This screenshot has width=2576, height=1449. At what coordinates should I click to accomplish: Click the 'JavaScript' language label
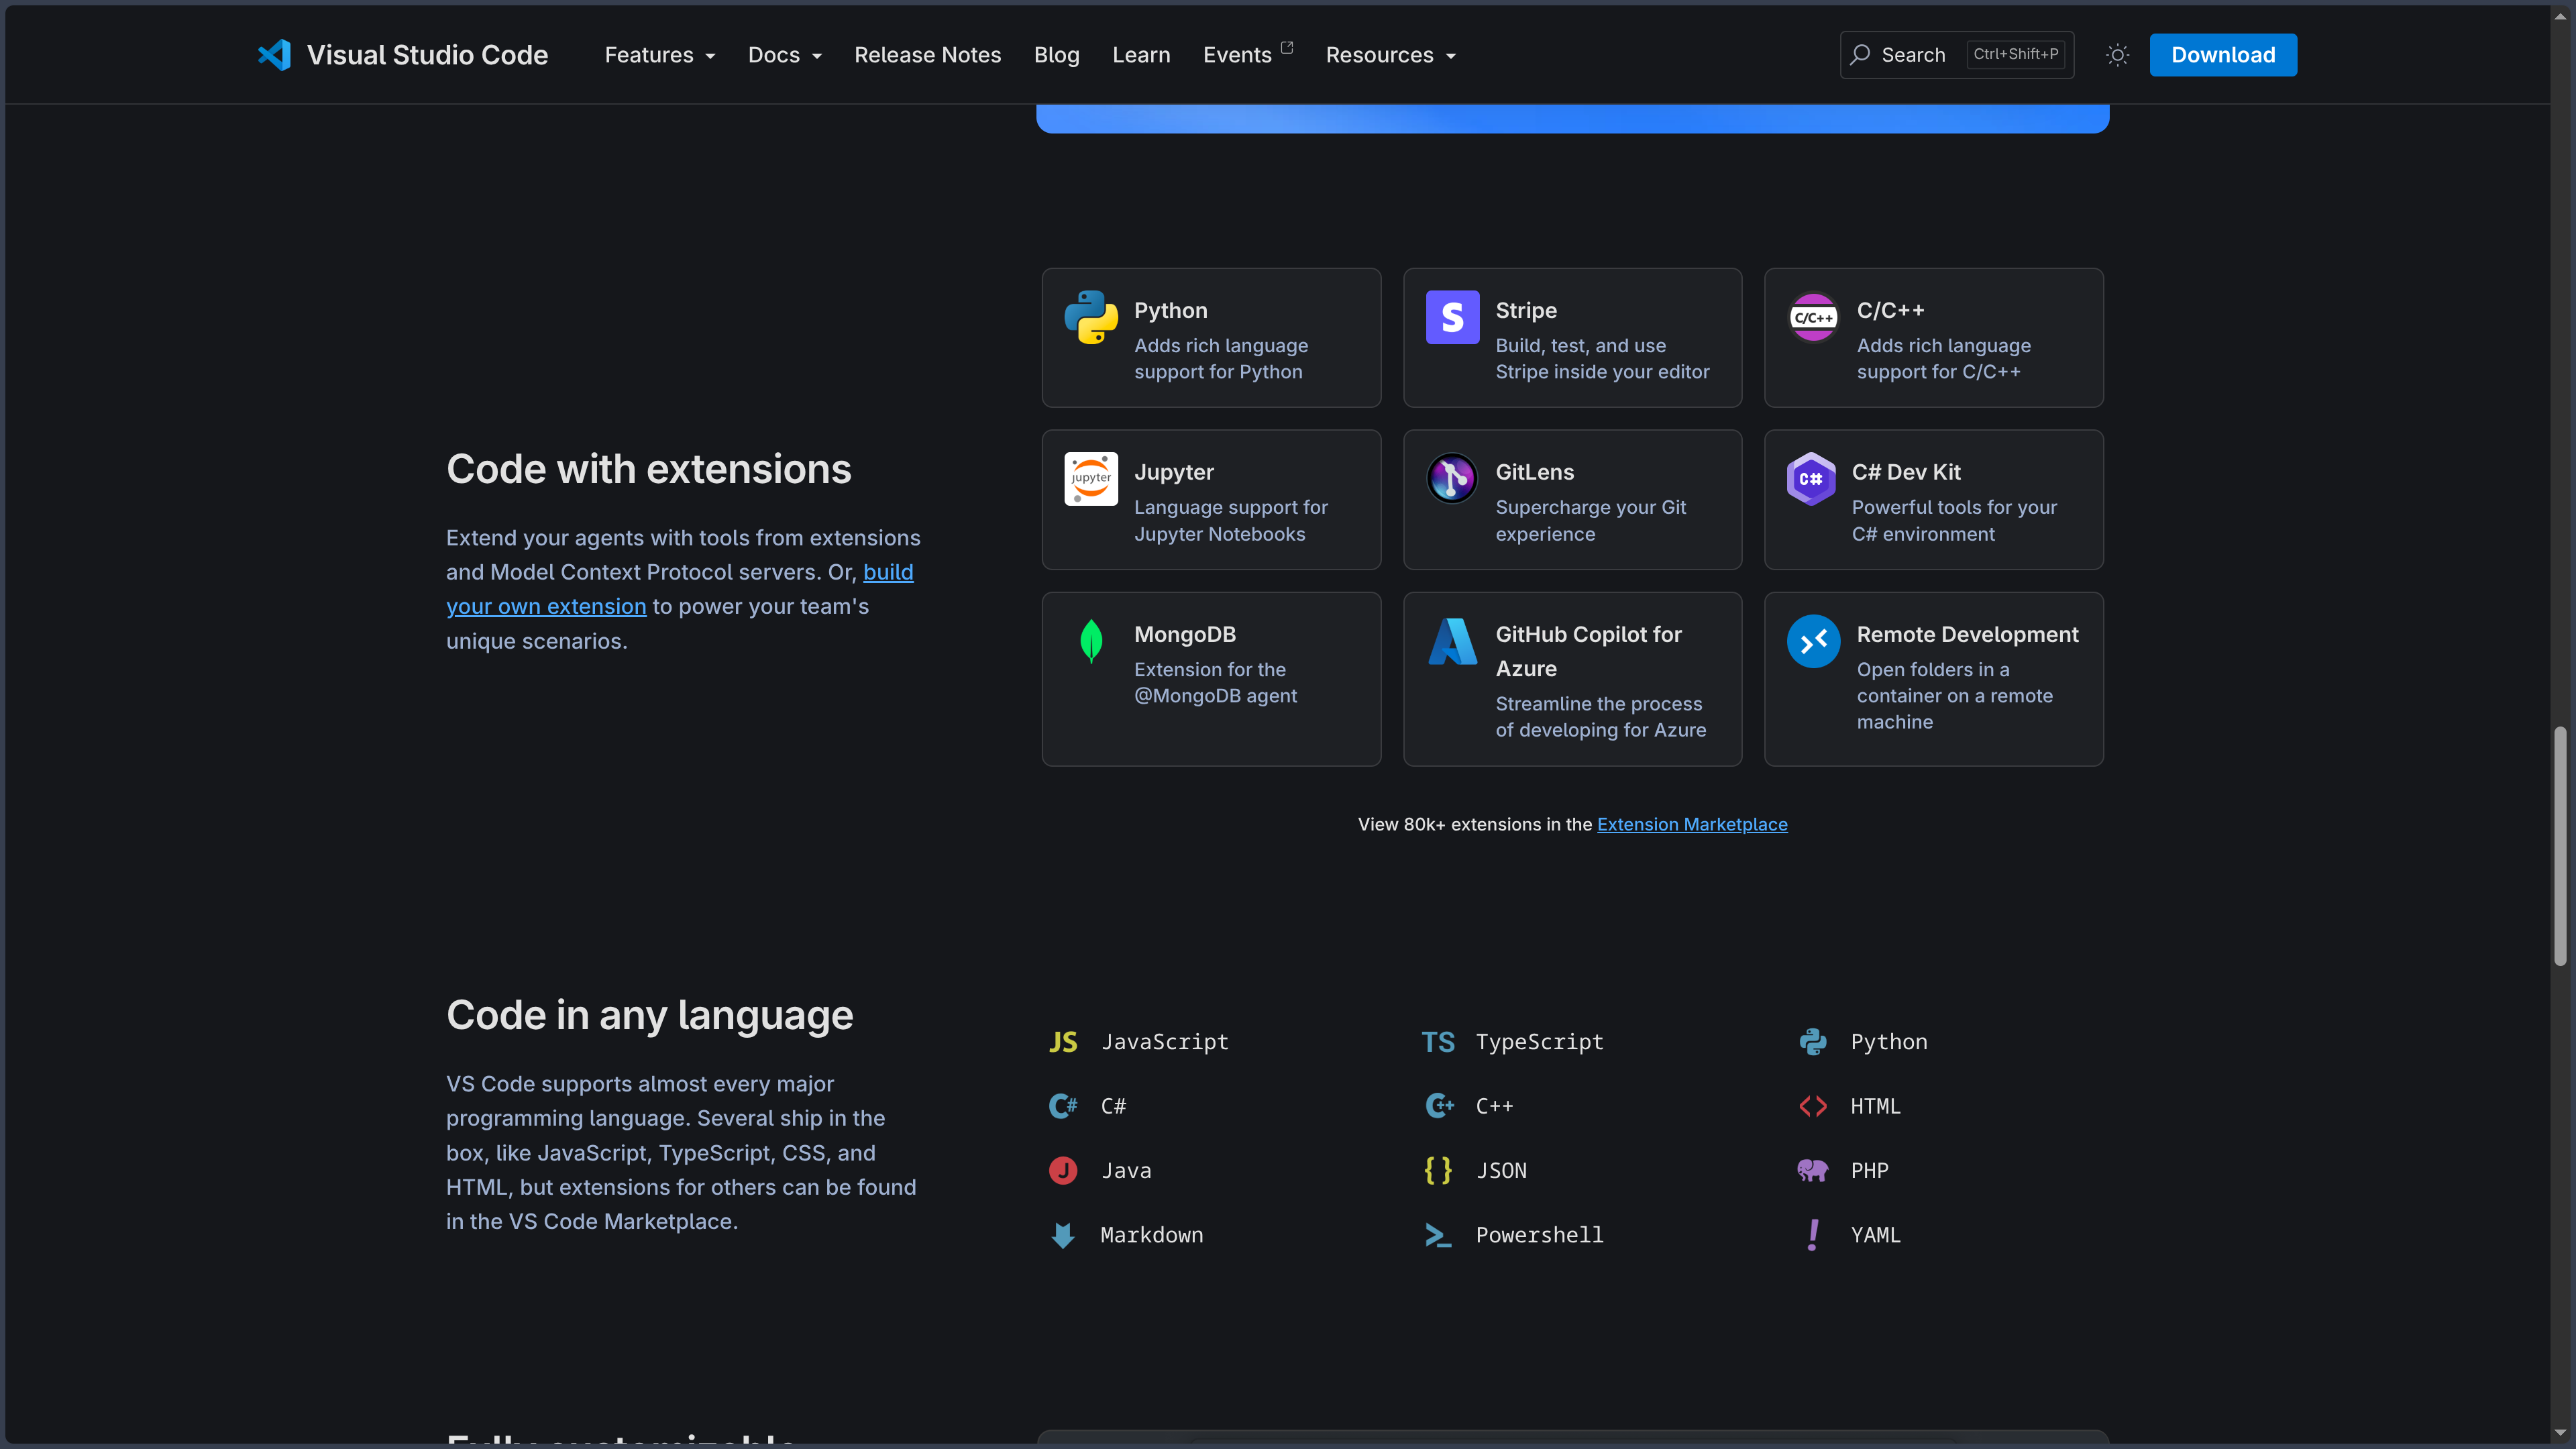point(1164,1042)
